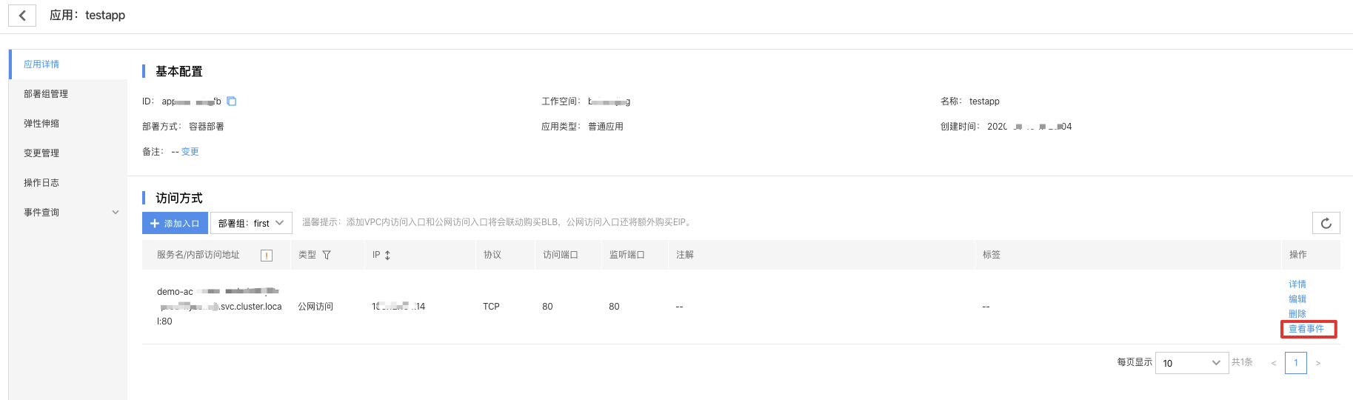Viewport: 1353px width, 400px height.
Task: Open the deployment group management menu item
Action: pyautogui.click(x=46, y=94)
